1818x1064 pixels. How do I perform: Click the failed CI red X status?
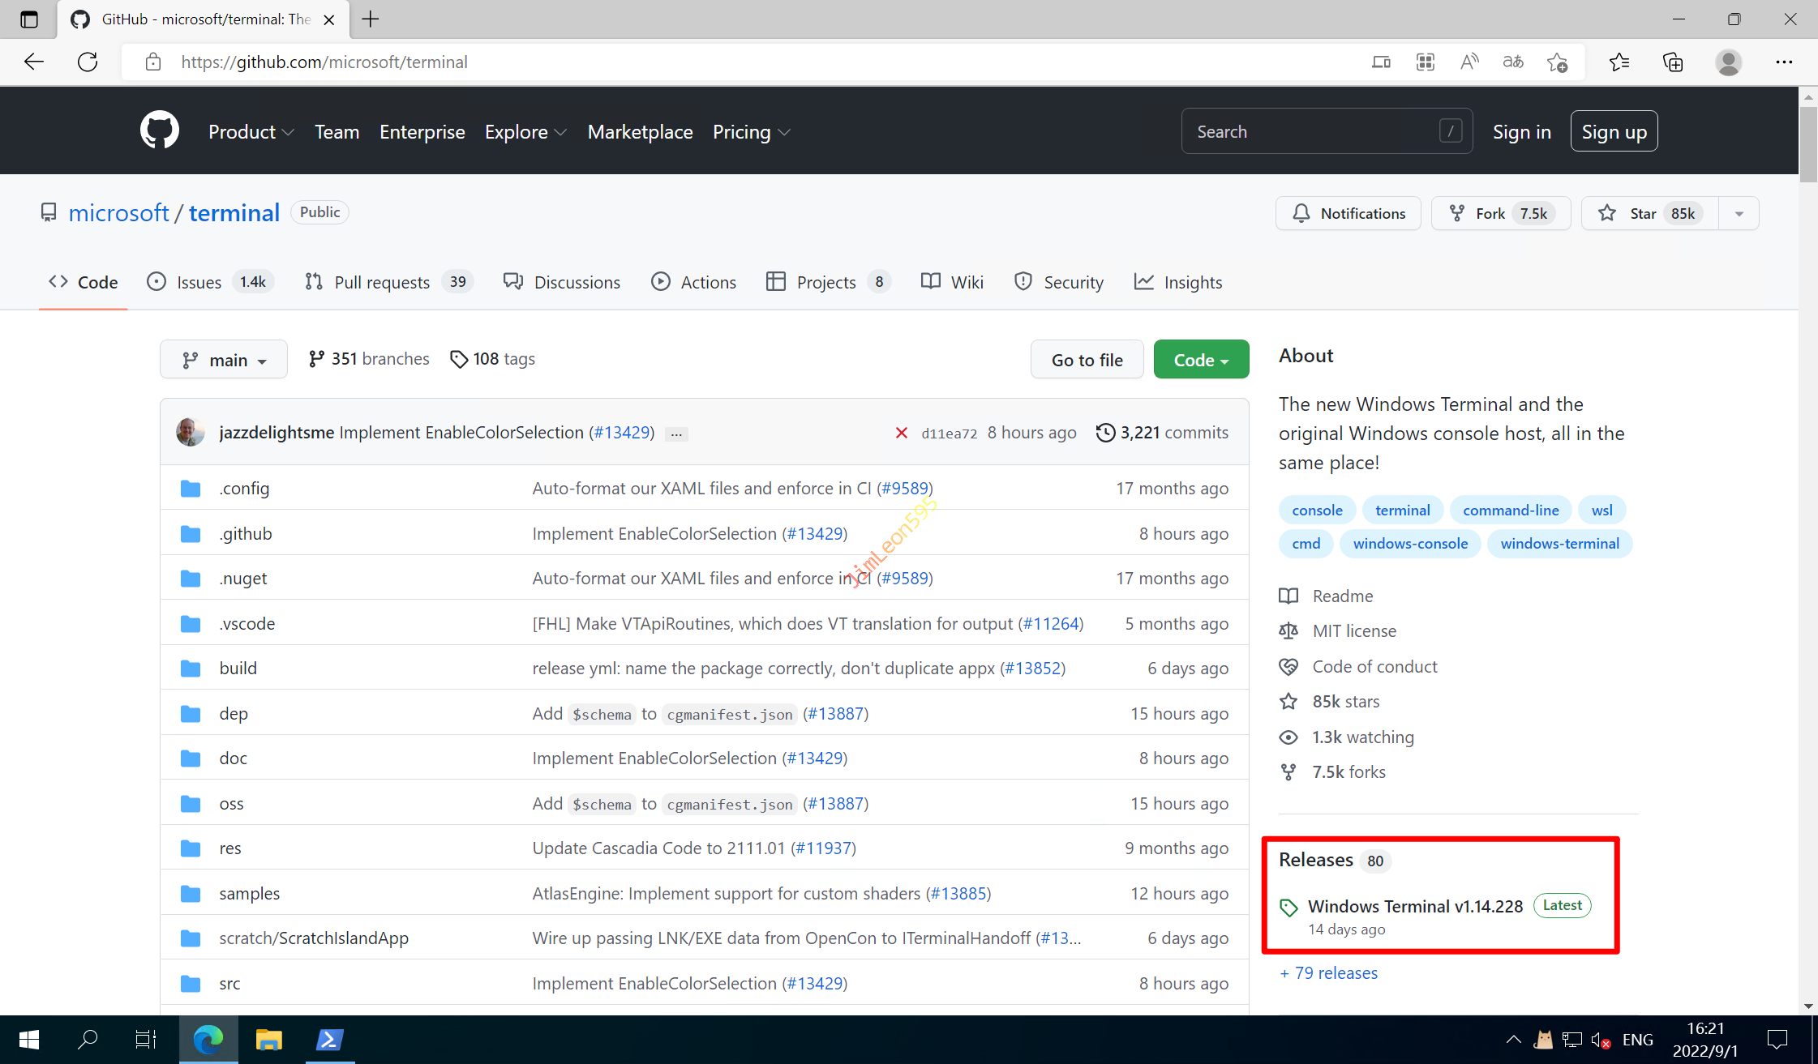(901, 433)
